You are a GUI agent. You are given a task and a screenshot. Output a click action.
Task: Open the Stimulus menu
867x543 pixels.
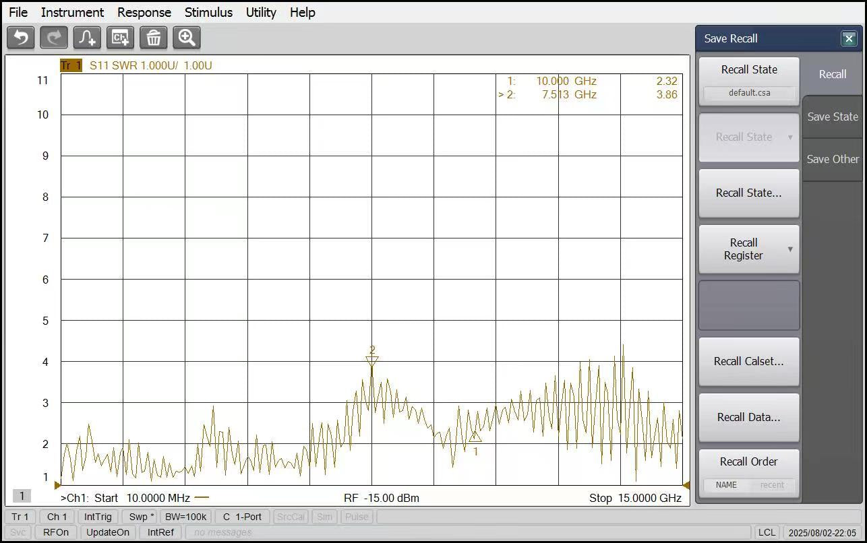208,12
